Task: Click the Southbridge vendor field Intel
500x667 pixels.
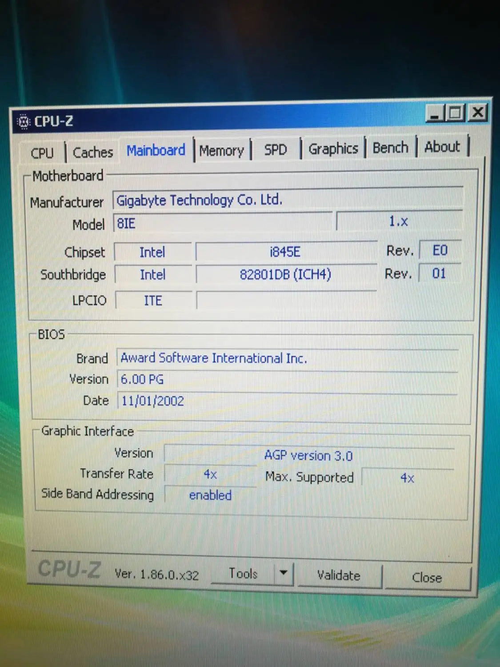Action: point(153,274)
